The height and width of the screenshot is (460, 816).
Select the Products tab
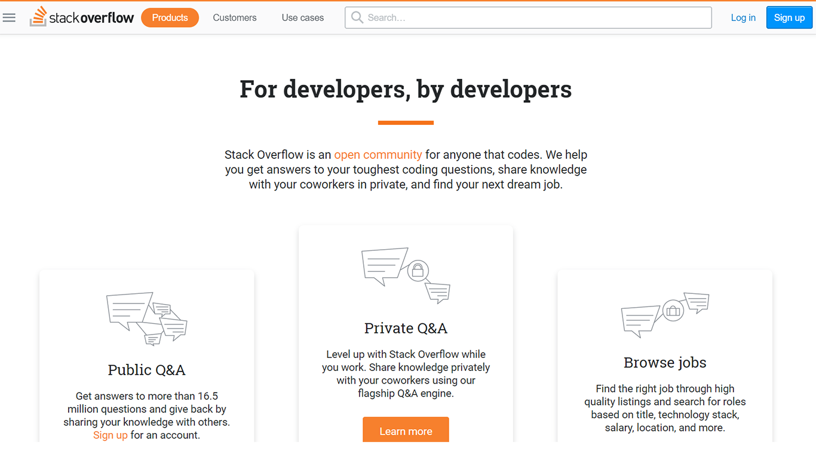click(170, 18)
